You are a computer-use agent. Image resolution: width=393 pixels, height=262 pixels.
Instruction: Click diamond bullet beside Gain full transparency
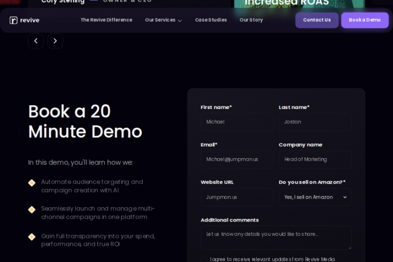point(32,236)
